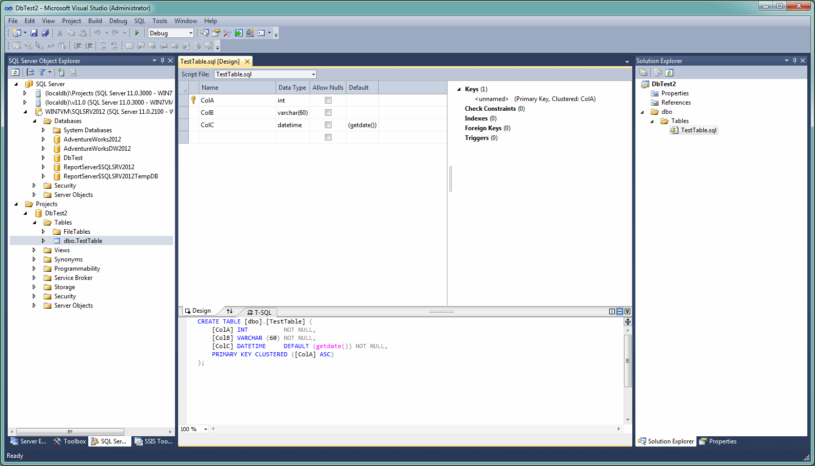Select the DbTest database node
The image size is (815, 466).
click(x=73, y=158)
